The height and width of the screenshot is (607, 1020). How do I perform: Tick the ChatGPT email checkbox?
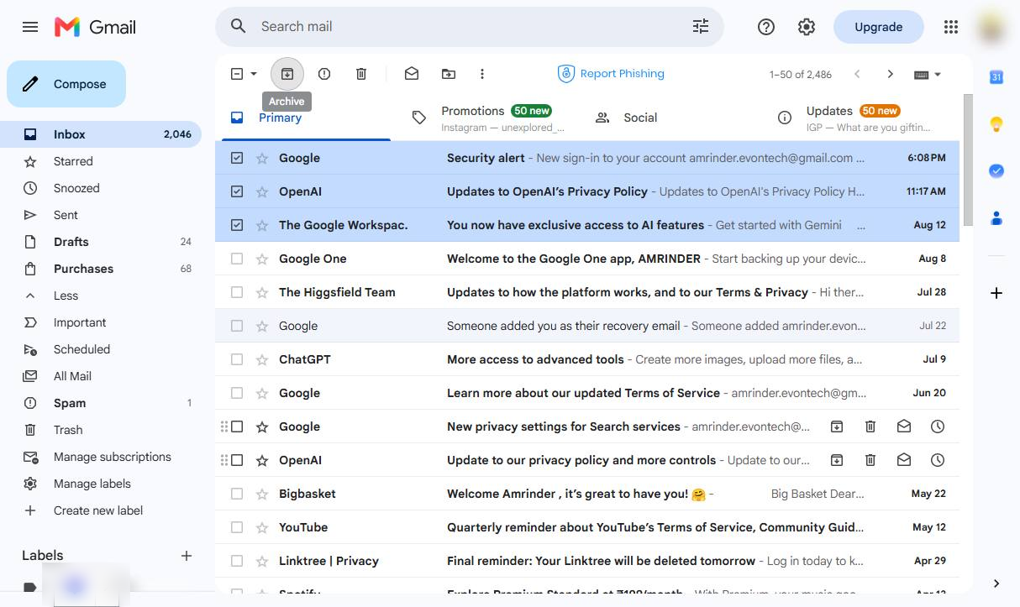click(237, 359)
